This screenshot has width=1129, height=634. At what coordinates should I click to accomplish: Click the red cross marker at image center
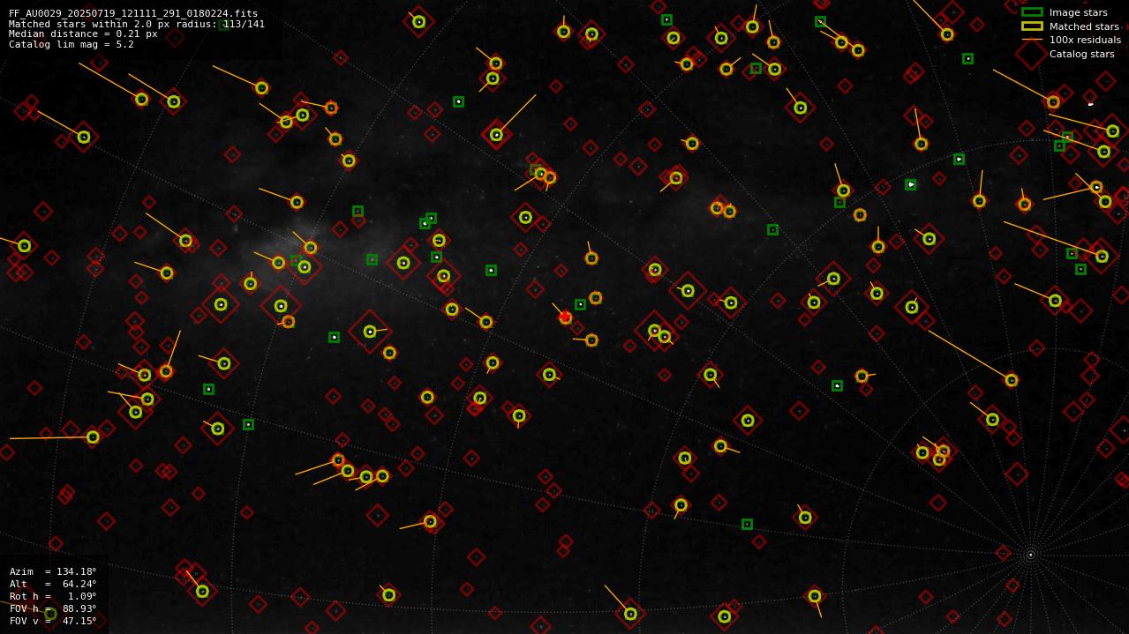pyautogui.click(x=565, y=317)
